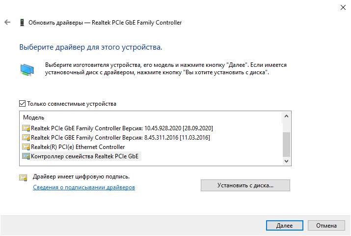Click the digital signature certificate icon

point(23,177)
